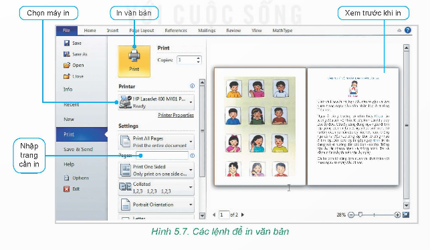
Task: Switch to the References tab
Action: (176, 31)
